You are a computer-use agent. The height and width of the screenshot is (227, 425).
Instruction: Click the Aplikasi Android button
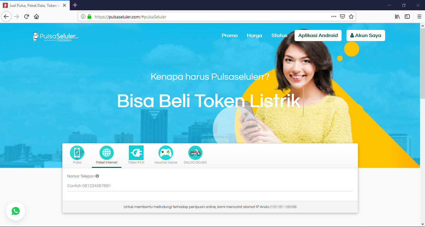coord(318,35)
